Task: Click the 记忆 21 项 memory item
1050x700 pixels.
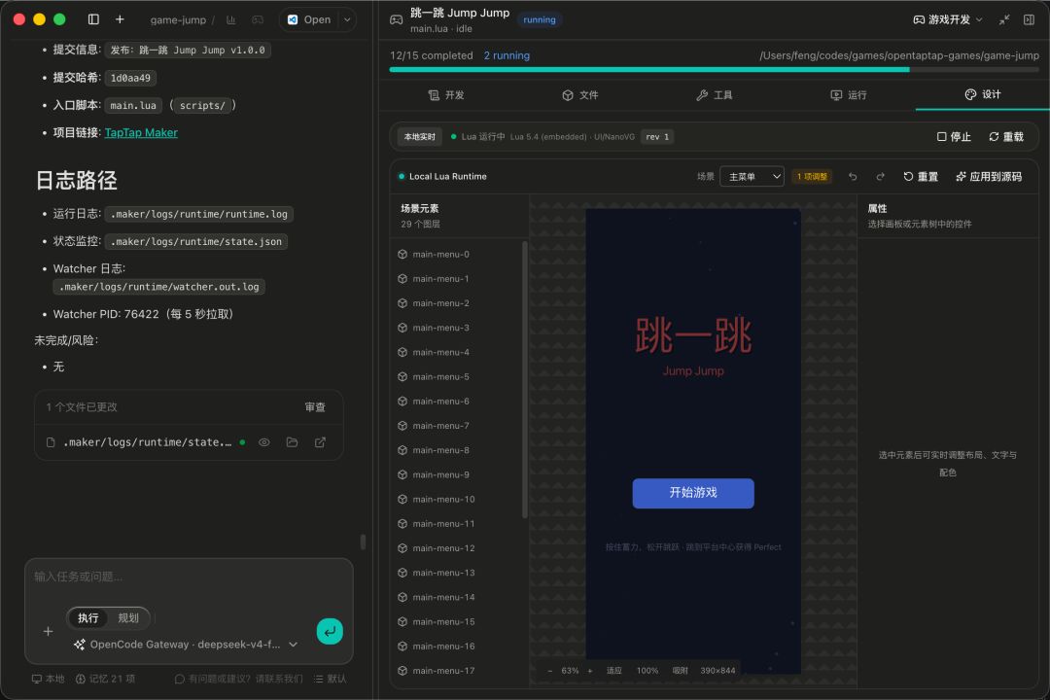Action: pyautogui.click(x=105, y=679)
